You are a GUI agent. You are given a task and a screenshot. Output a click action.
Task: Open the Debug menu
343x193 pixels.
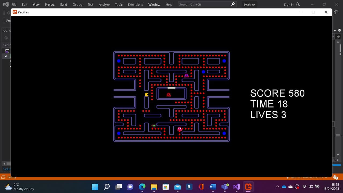click(x=77, y=5)
